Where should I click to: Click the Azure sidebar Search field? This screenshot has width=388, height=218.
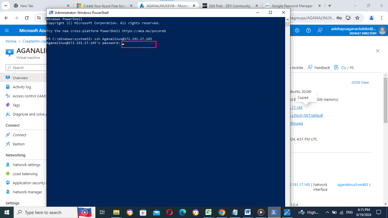click(26, 68)
